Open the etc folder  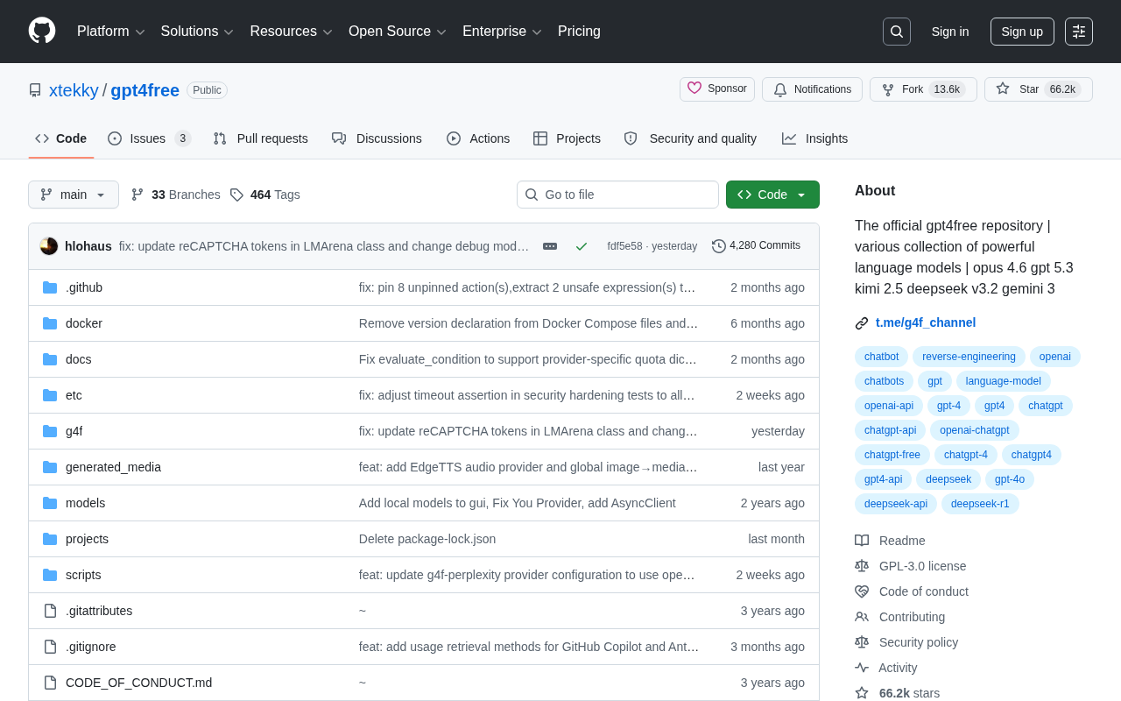[74, 395]
